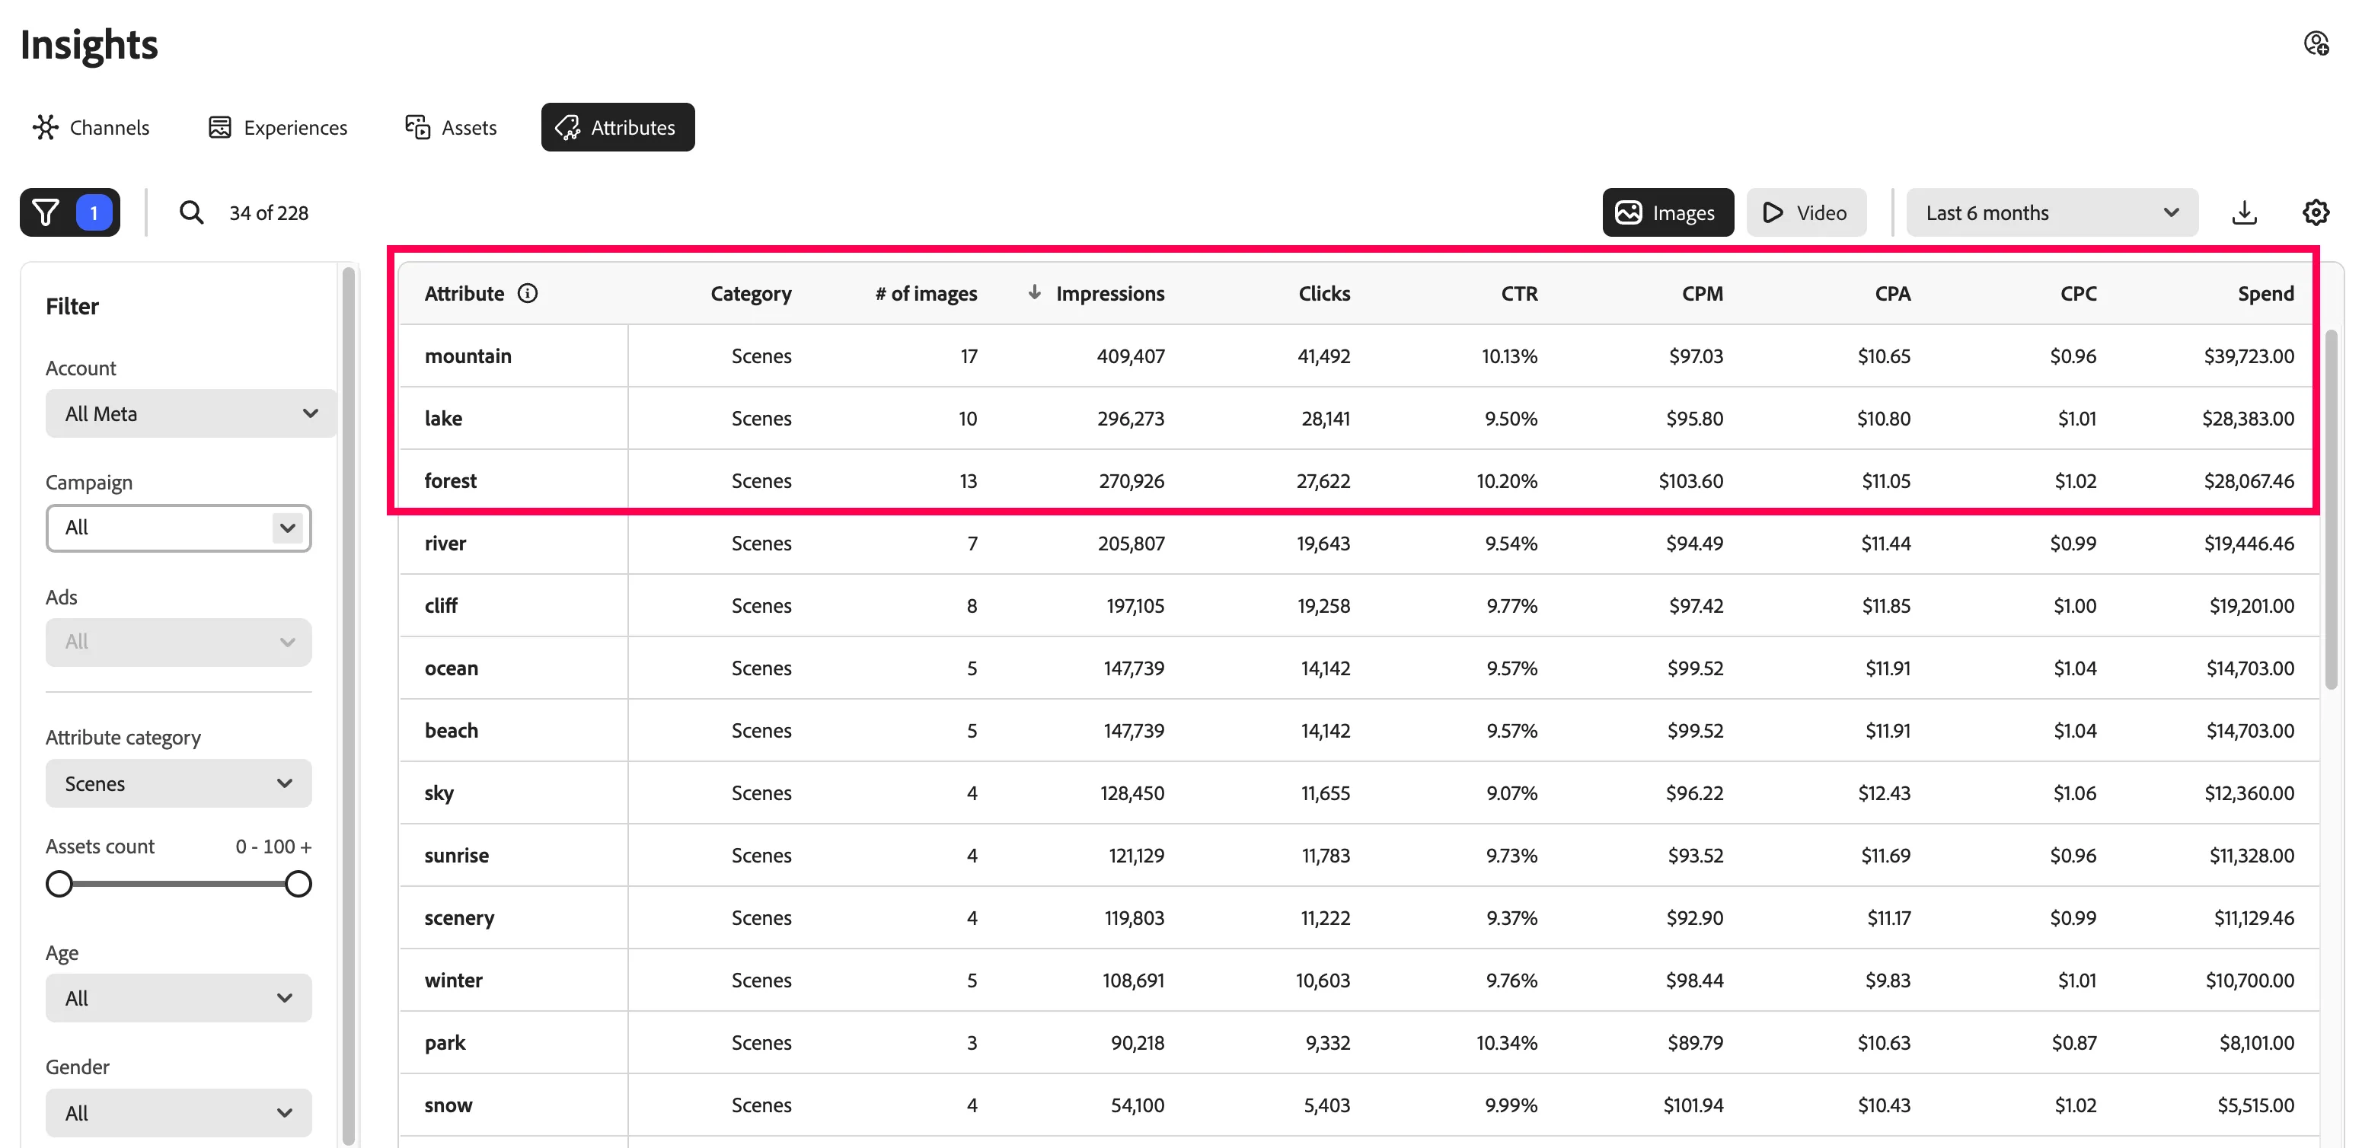Sort by the Clicks column header
The width and height of the screenshot is (2362, 1148).
1323,293
